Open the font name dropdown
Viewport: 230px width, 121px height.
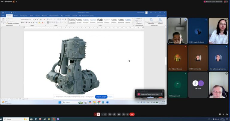point(29,19)
